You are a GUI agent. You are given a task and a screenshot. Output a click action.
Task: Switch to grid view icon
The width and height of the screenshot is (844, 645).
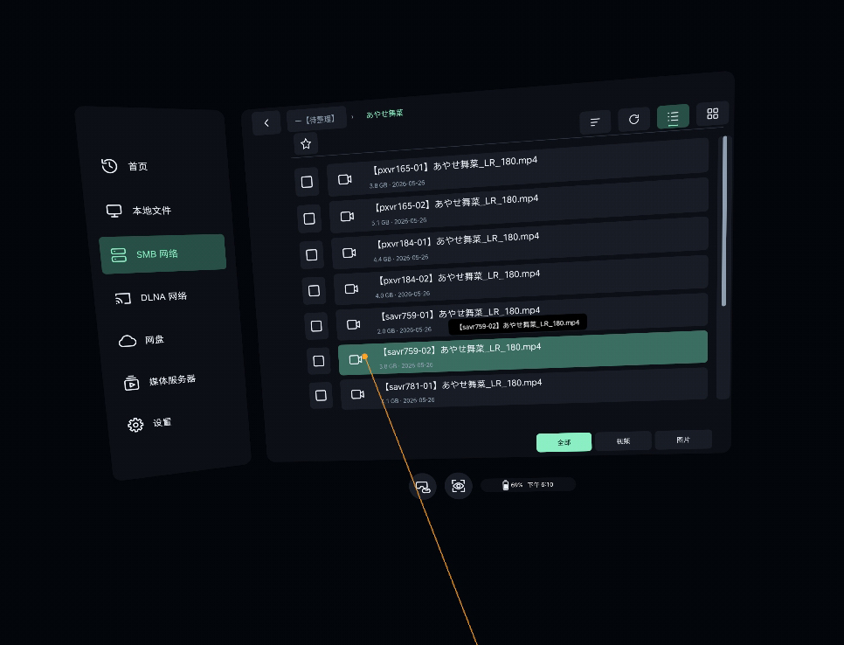(x=712, y=114)
